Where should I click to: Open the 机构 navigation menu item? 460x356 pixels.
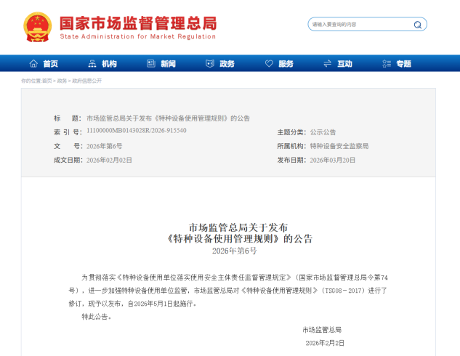(x=109, y=64)
